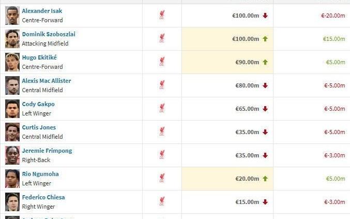The width and height of the screenshot is (350, 219).
Task: Click Liverpool club crest in Isak's row
Action: coord(162,16)
